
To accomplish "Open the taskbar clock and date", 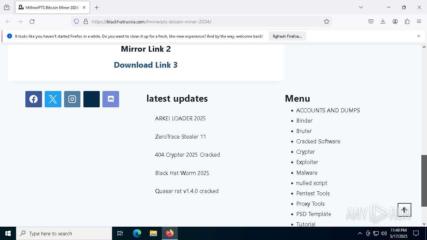I will tap(399, 233).
